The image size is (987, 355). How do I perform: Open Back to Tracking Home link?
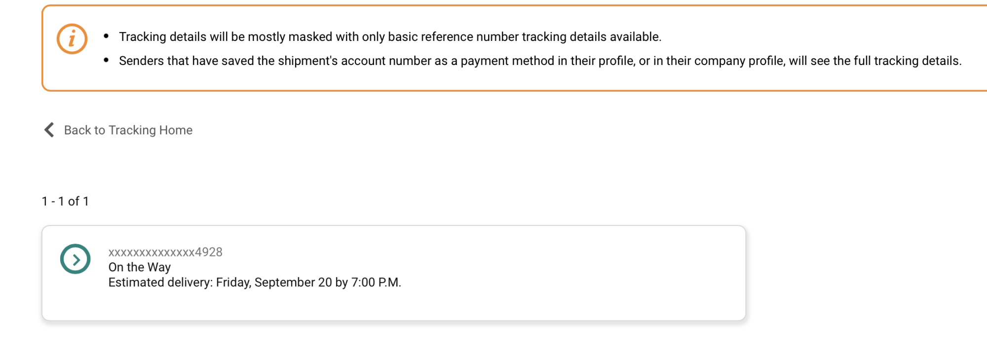pyautogui.click(x=128, y=130)
